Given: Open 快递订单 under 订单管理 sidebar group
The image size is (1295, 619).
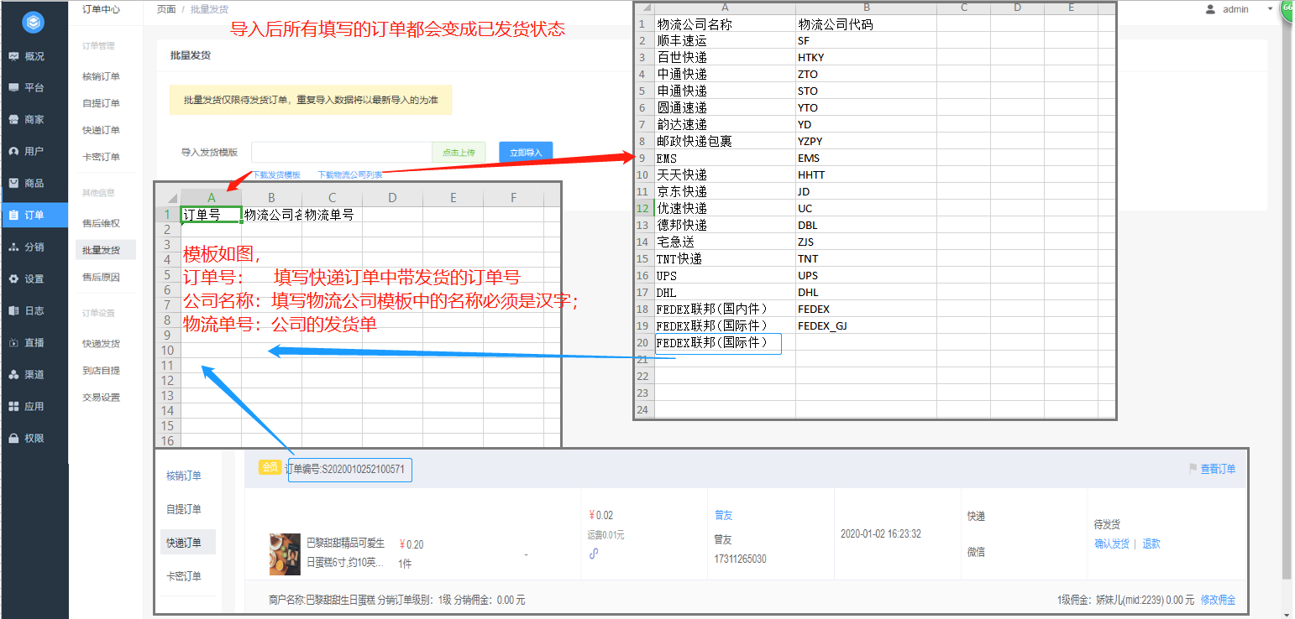Looking at the screenshot, I should (102, 130).
